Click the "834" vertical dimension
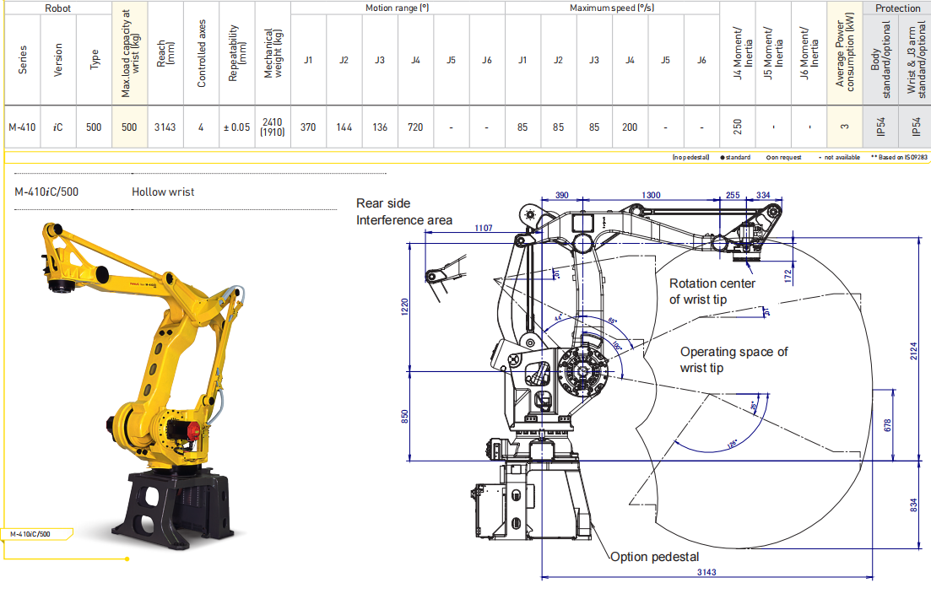Image resolution: width=931 pixels, height=599 pixels. [913, 505]
